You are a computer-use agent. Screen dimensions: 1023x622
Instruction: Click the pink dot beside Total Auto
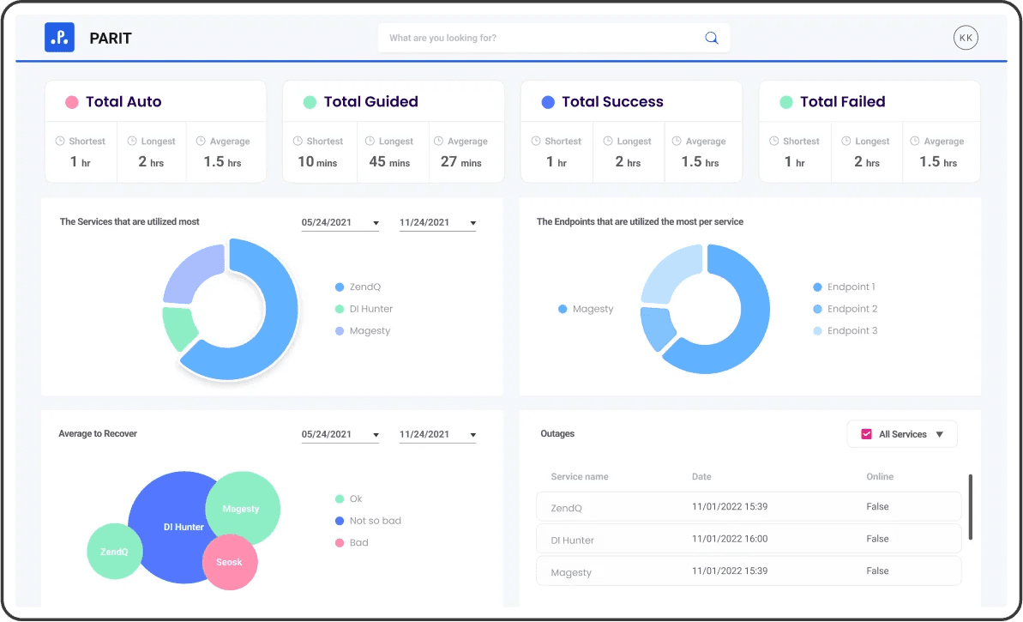pos(72,102)
